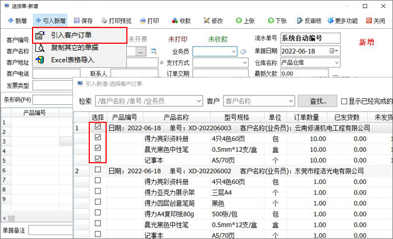Check the XD-202206002 order group checkbox
This screenshot has height=239, width=393.
(x=98, y=171)
